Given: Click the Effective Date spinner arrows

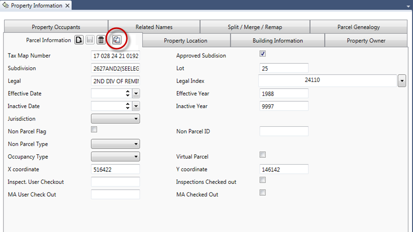Looking at the screenshot, I should coord(128,93).
